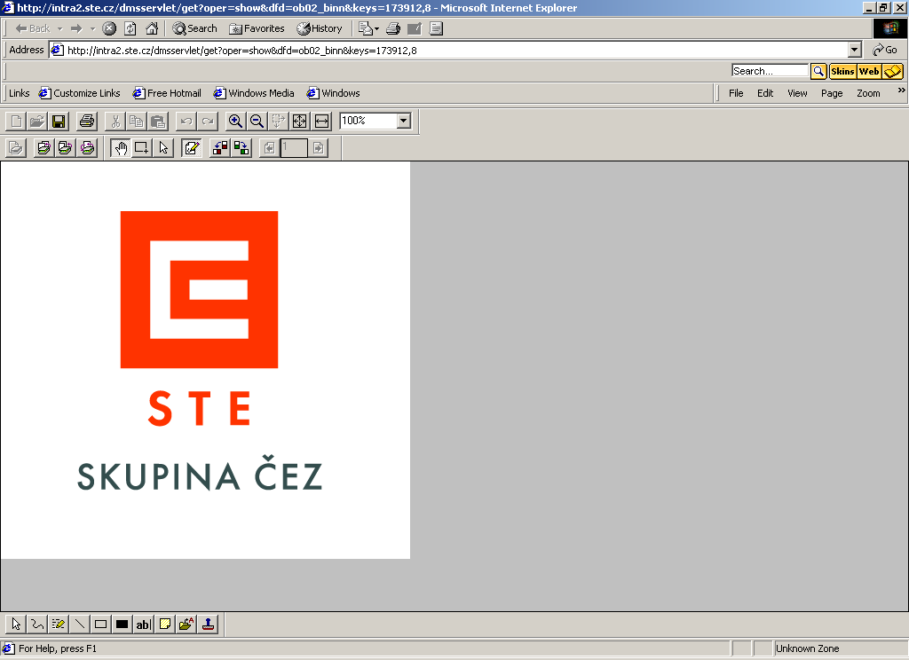Image resolution: width=909 pixels, height=660 pixels.
Task: Select the Text from file annotation tool
Action: click(x=186, y=625)
